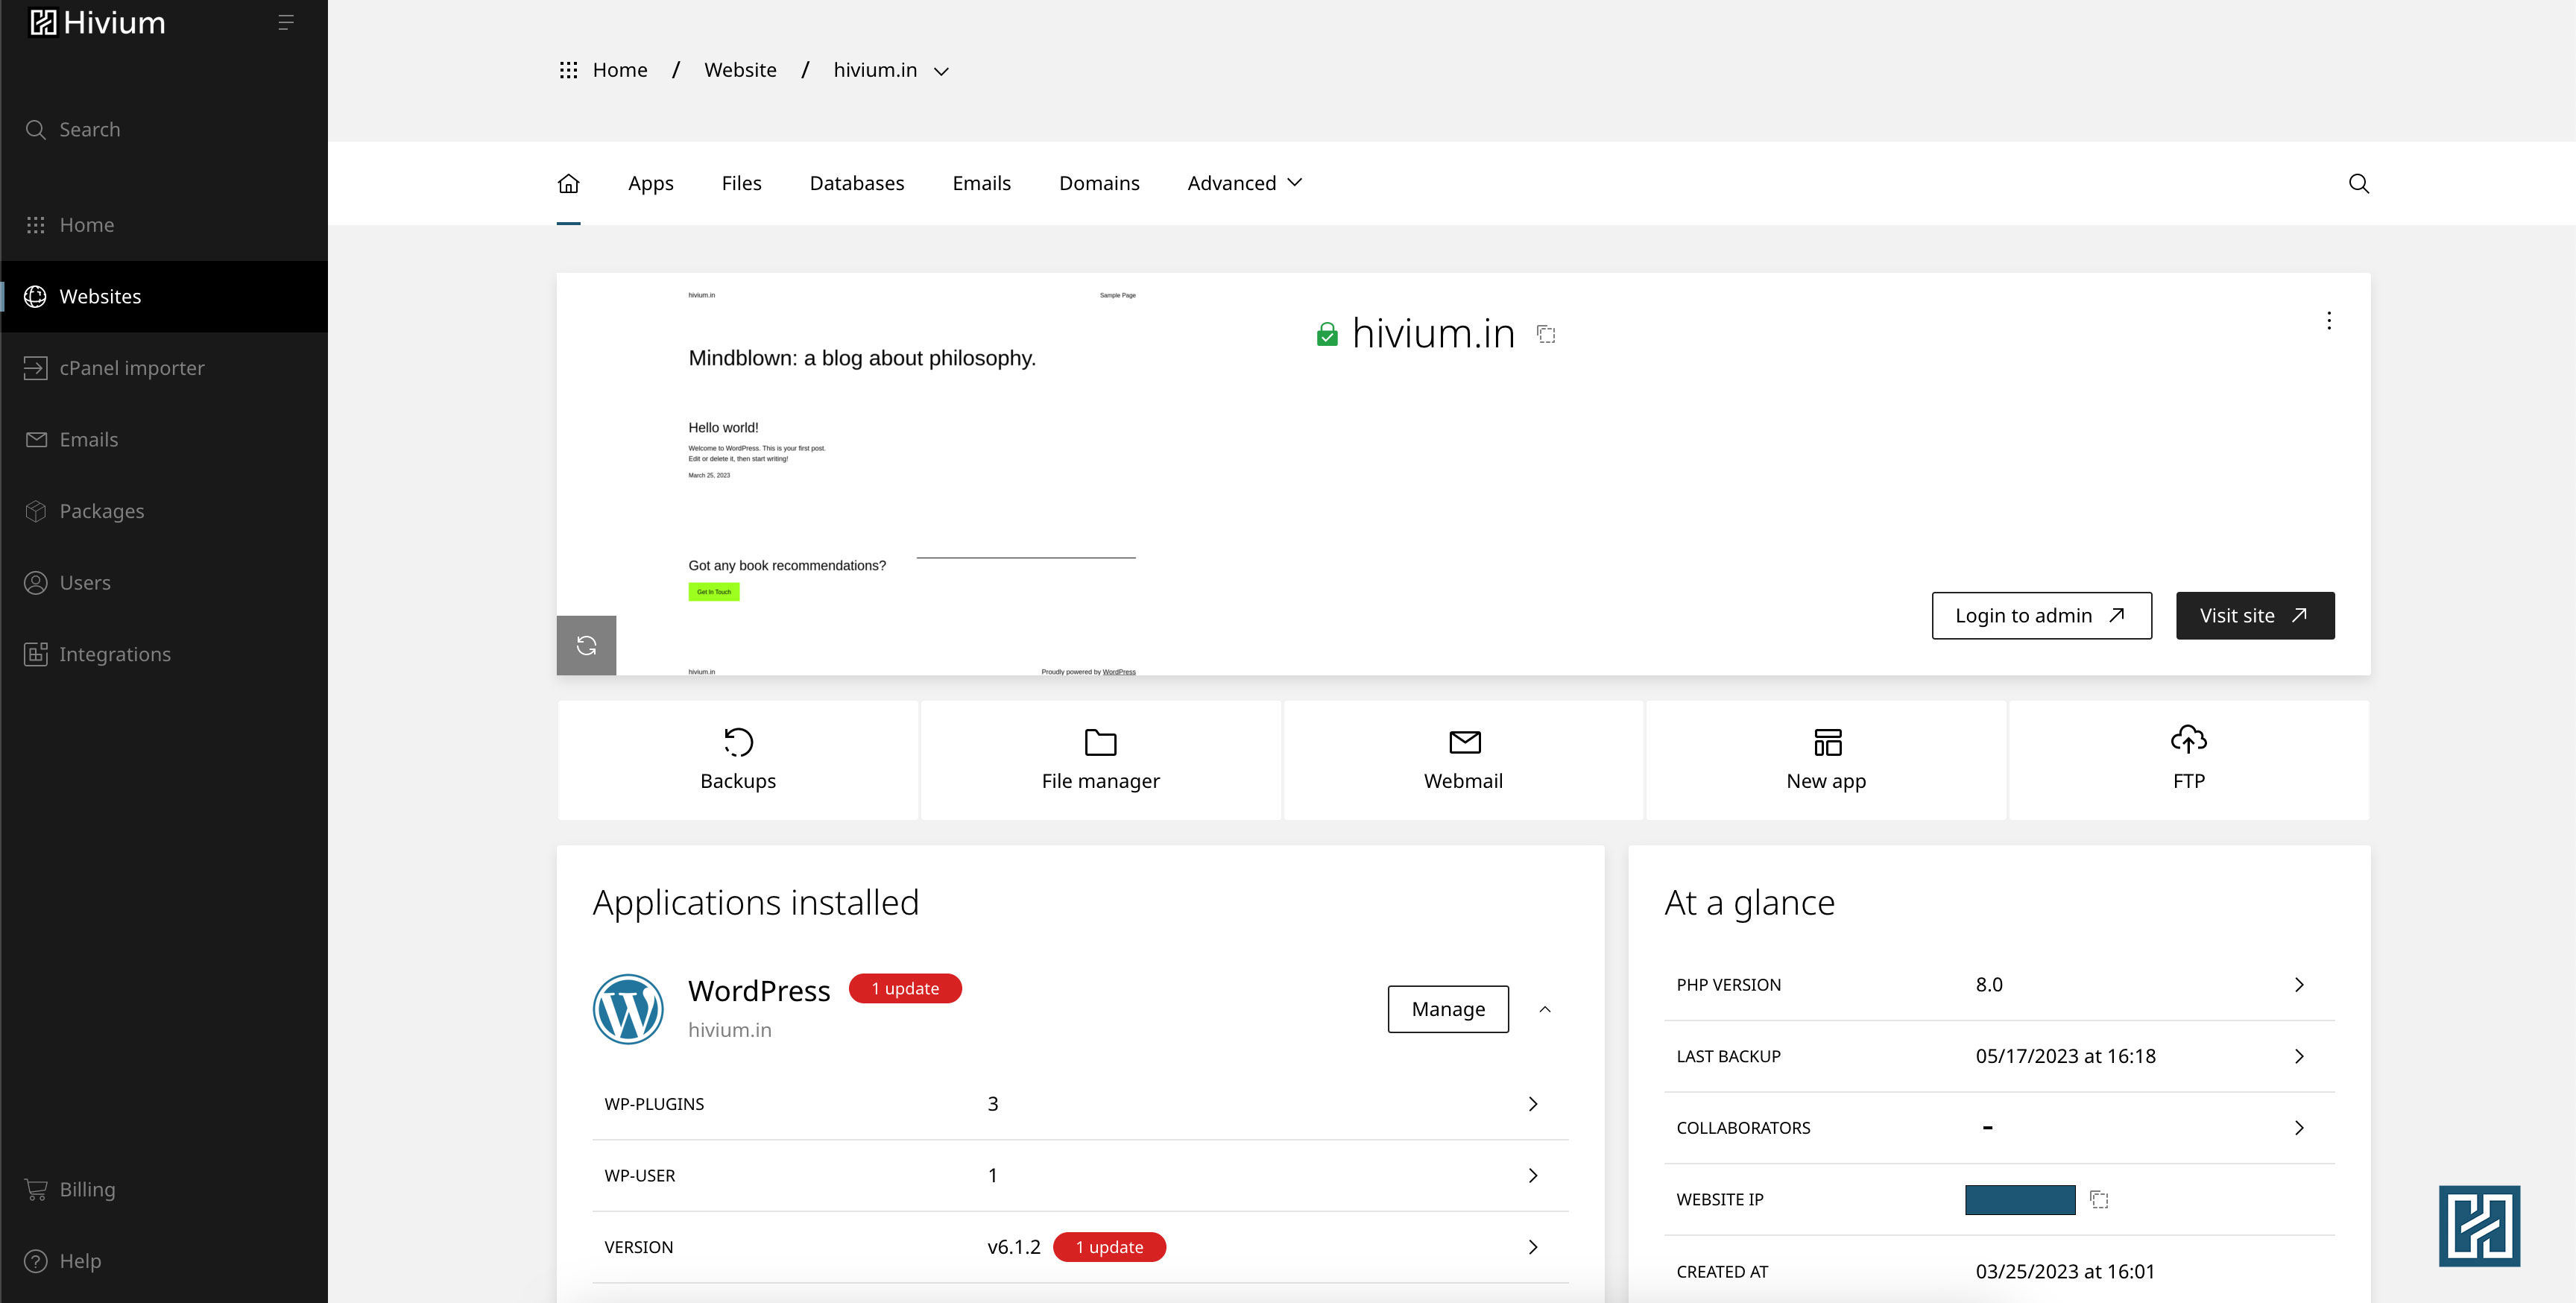
Task: Collapse the WordPress application details
Action: pyautogui.click(x=1544, y=1009)
